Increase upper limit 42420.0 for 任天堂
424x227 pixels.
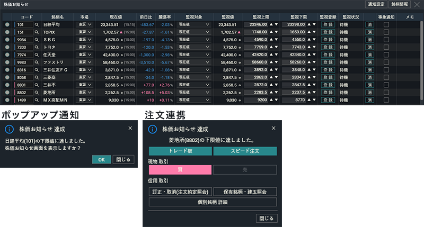coord(271,55)
